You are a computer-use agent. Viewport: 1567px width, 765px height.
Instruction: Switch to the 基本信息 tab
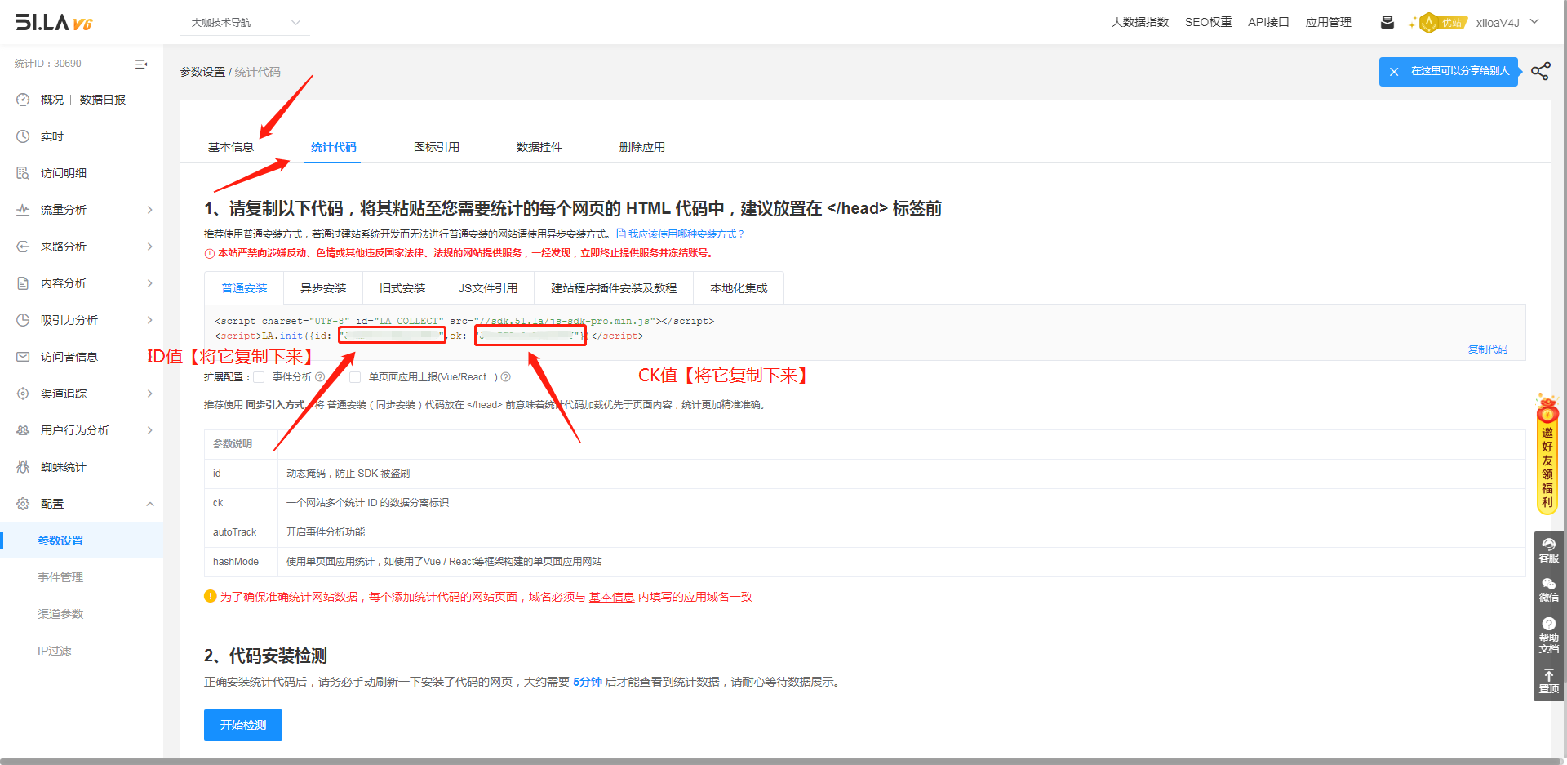(x=231, y=147)
